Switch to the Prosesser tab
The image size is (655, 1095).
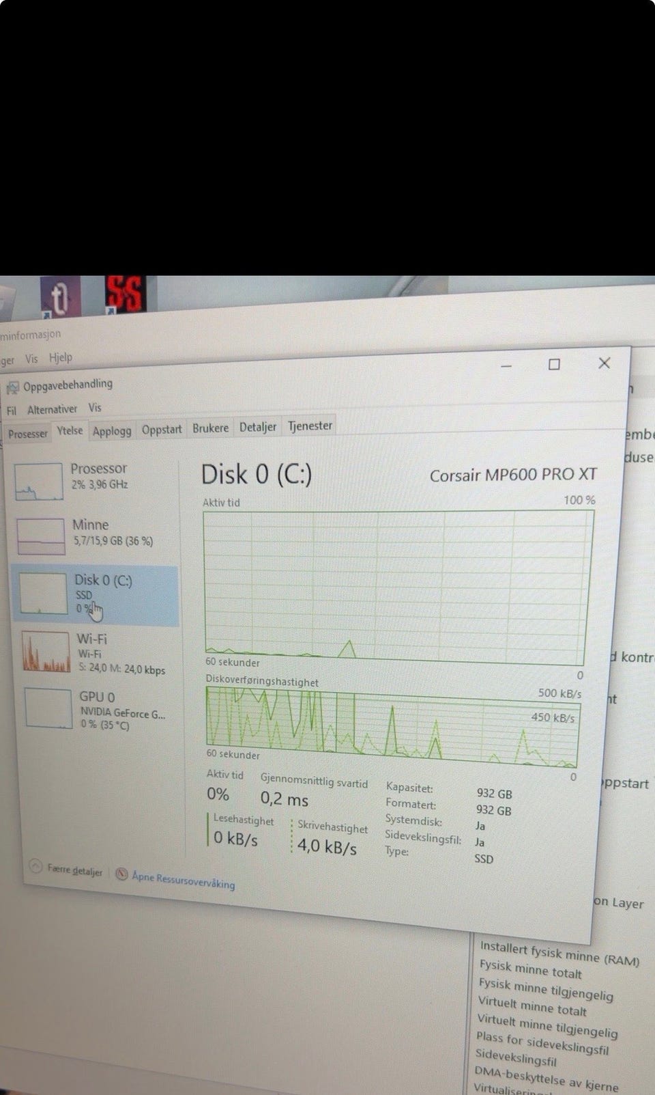28,434
